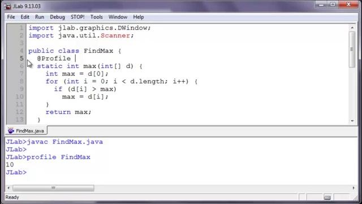Click 'static int max(int[] d) {' line
The image size is (362, 204).
tap(89, 66)
